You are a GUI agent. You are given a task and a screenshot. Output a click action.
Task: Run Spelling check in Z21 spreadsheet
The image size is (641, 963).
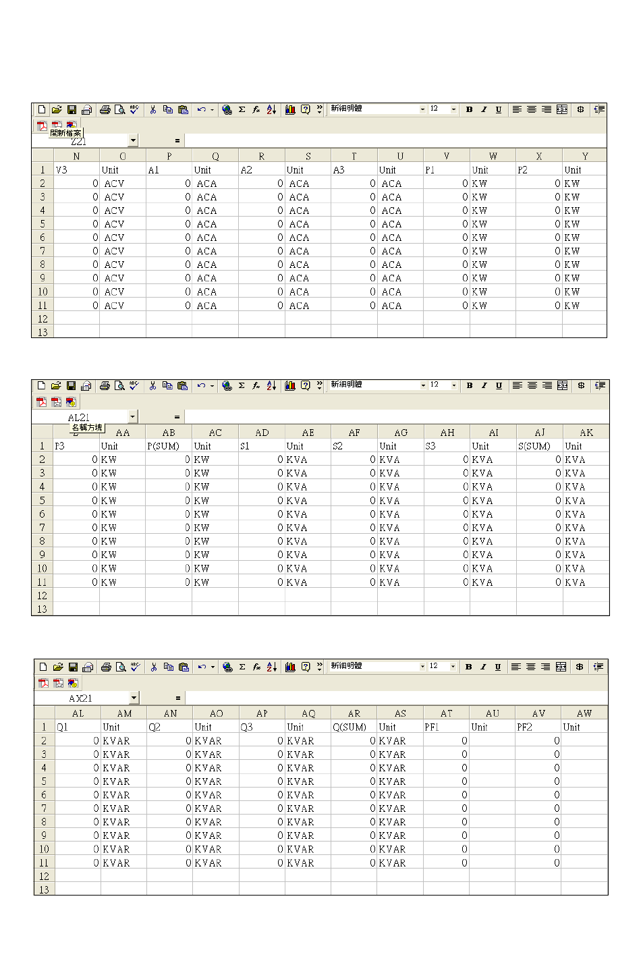pos(134,109)
